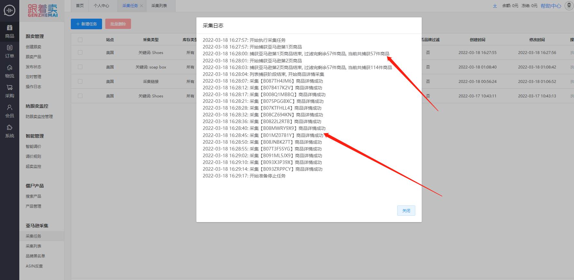Switch to the 首页 tab
Image resolution: width=574 pixels, height=280 pixels.
pyautogui.click(x=80, y=6)
